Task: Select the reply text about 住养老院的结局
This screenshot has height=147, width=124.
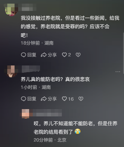Action: (x=75, y=128)
